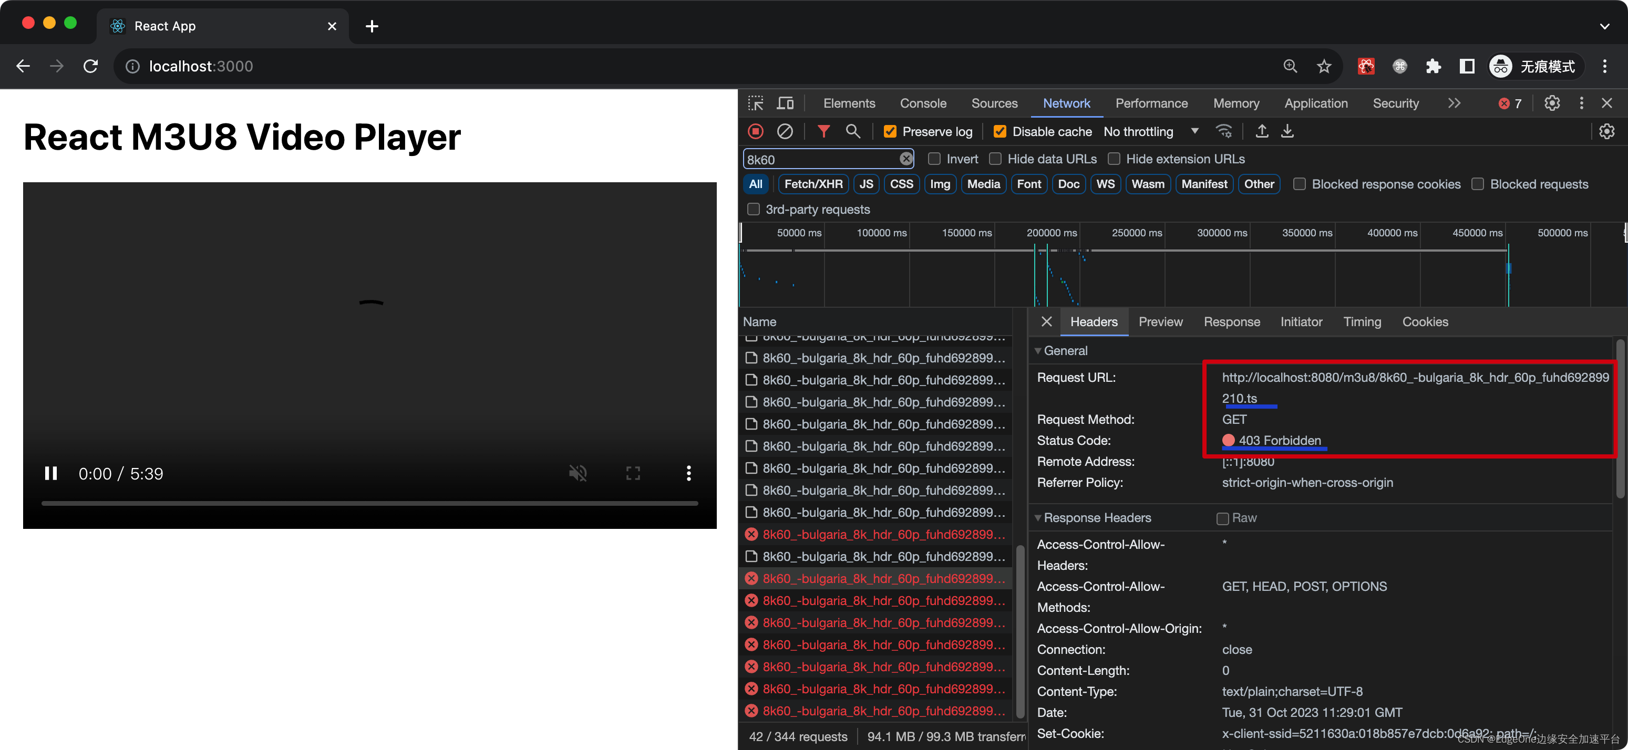1628x750 pixels.
Task: Reload the localhost page
Action: 91,66
